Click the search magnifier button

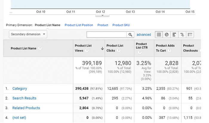coord(130,35)
